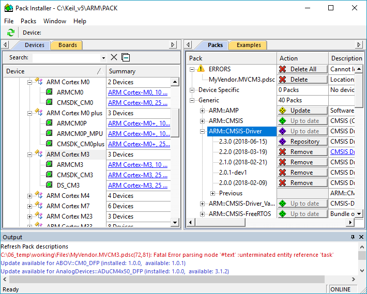Remove CMSIS-Driver version 2.0.1-dev1
Screen dimensions: 367x294
coord(302,173)
